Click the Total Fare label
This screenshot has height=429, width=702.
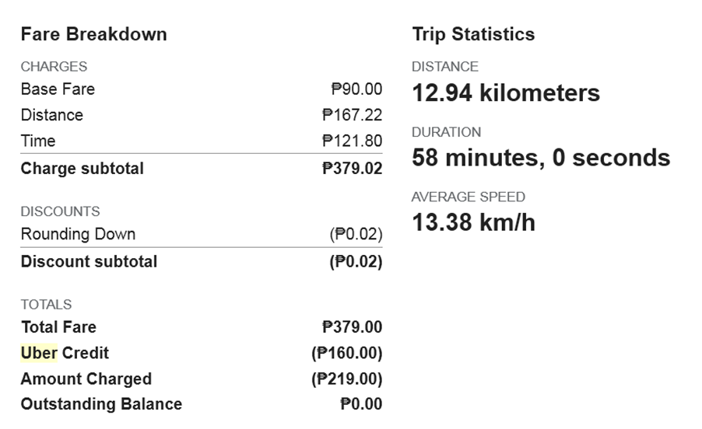coord(58,327)
